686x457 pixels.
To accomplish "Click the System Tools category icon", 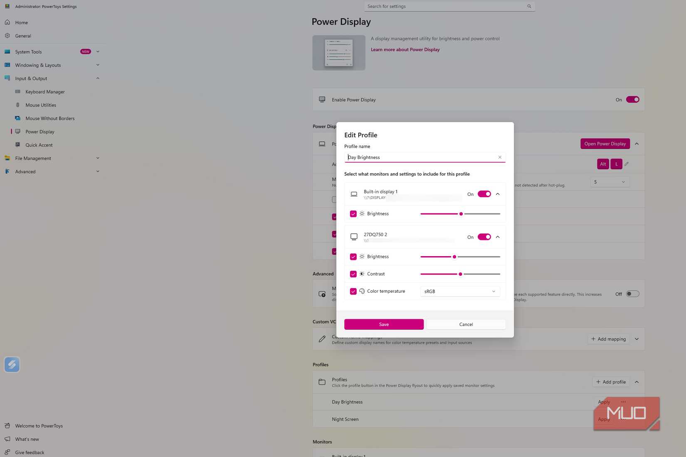I will [7, 52].
